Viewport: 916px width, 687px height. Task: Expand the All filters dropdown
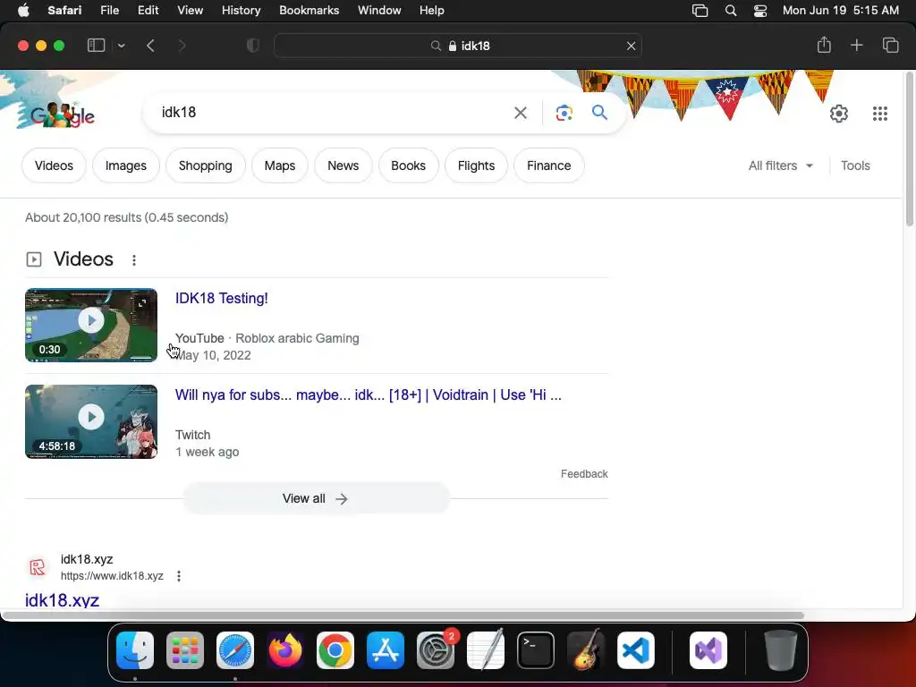tap(780, 165)
